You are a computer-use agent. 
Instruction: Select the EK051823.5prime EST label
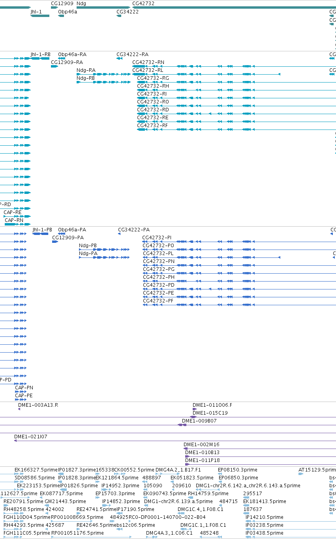click(192, 478)
